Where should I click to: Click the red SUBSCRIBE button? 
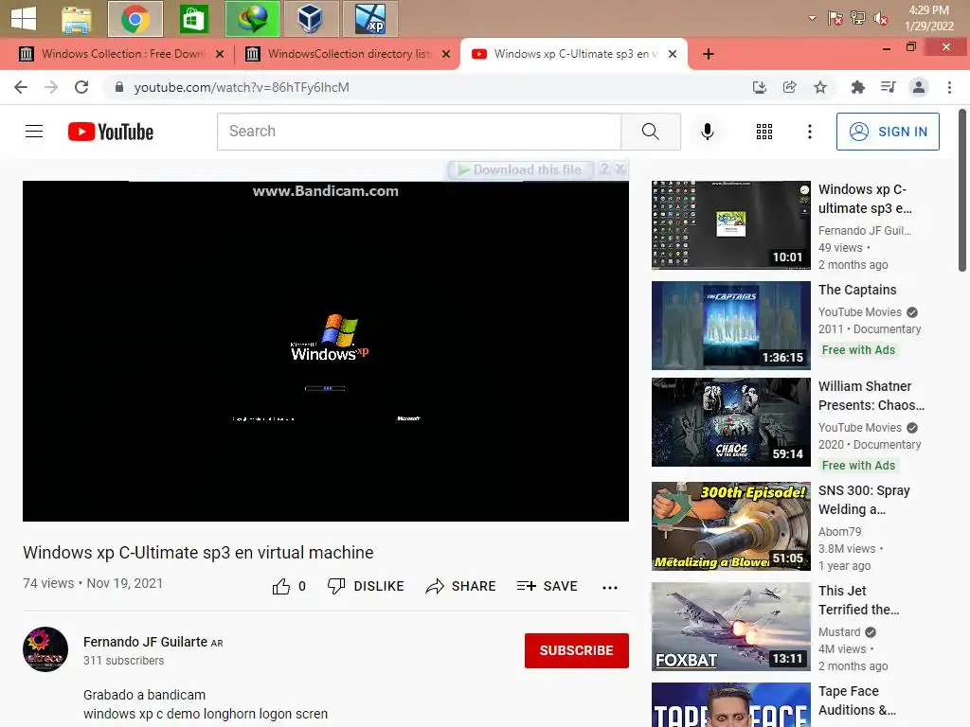coord(577,650)
